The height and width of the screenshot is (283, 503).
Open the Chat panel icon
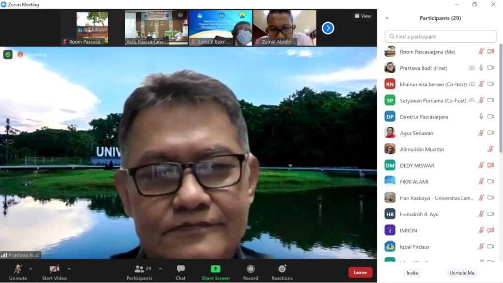pyautogui.click(x=180, y=269)
